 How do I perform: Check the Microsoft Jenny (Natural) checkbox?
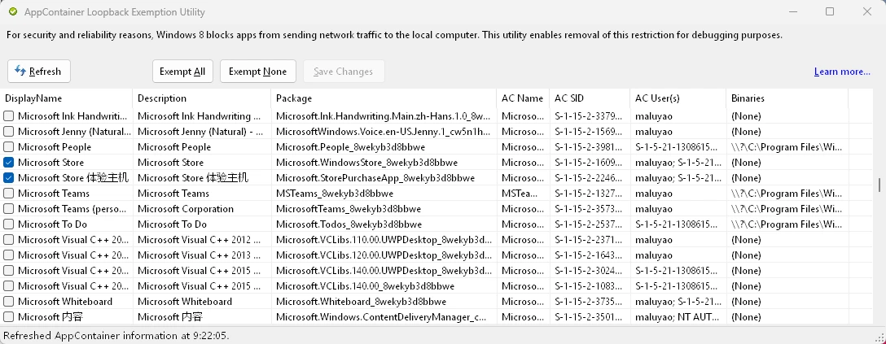point(8,132)
